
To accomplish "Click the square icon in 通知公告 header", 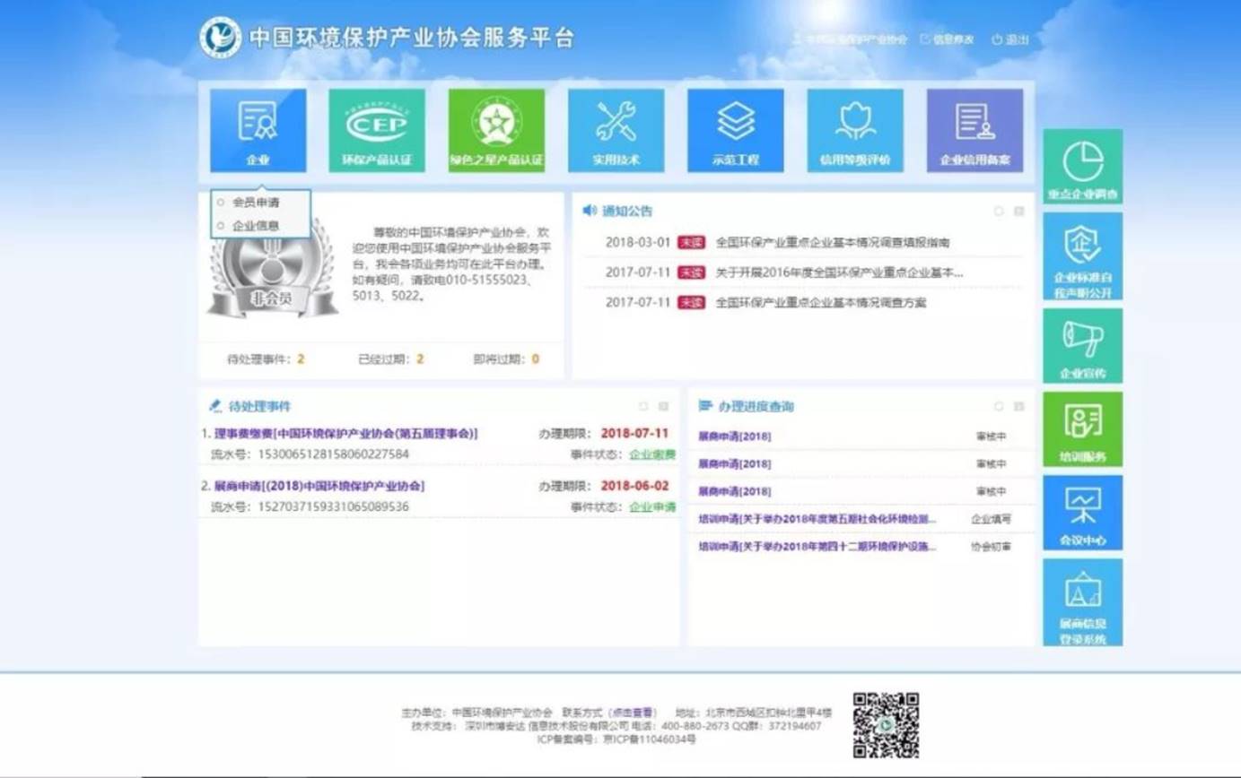I will (1018, 212).
